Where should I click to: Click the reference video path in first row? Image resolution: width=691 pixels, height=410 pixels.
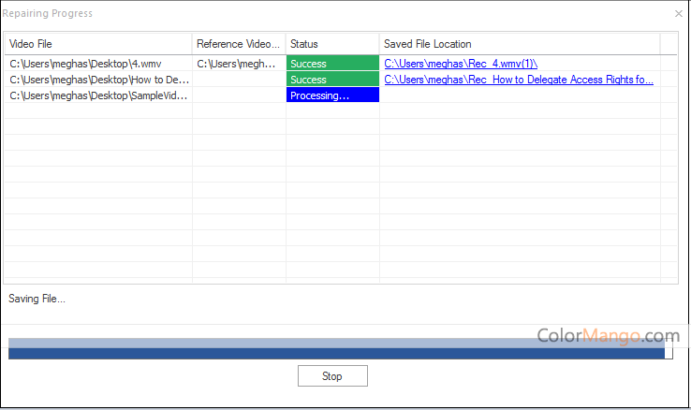pyautogui.click(x=238, y=64)
